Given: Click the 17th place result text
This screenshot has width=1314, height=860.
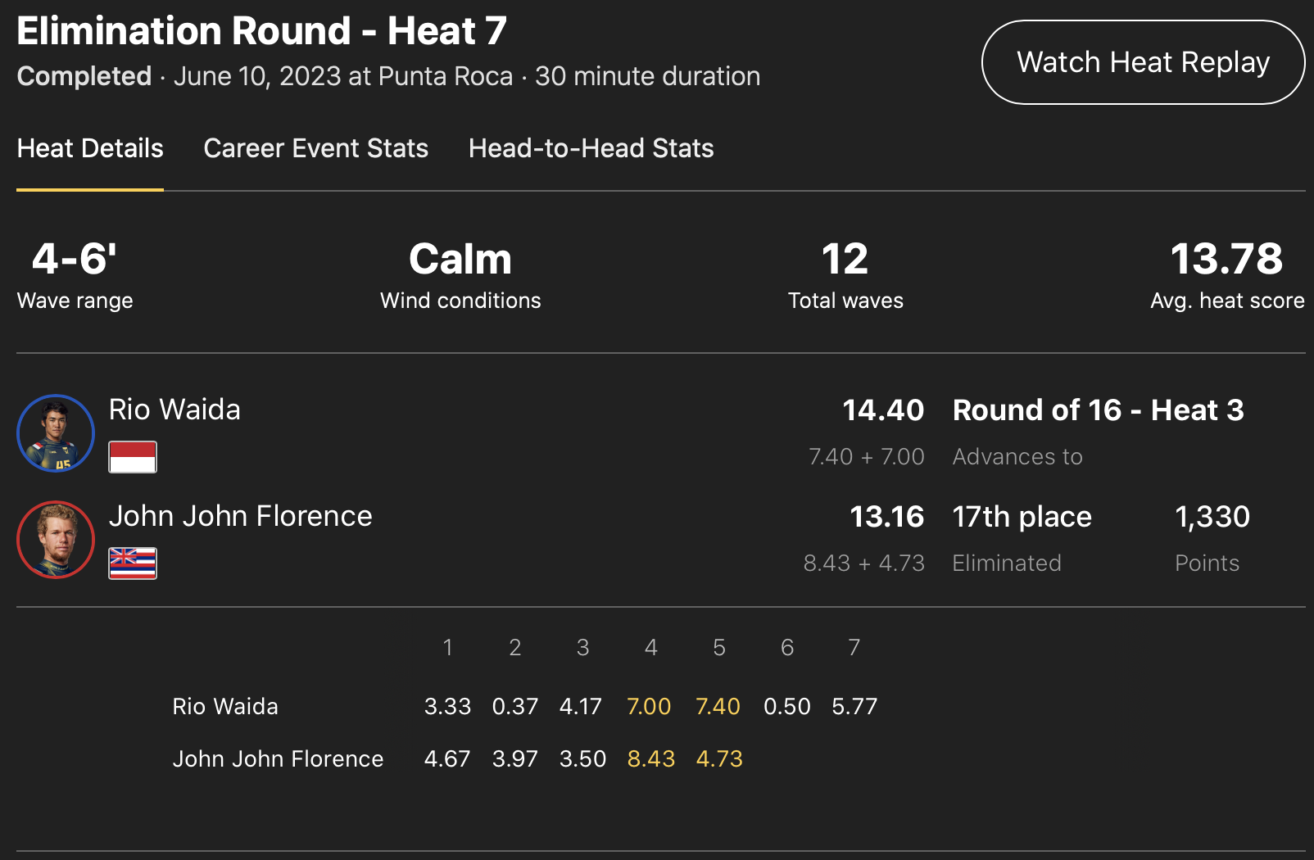Looking at the screenshot, I should click(x=1022, y=517).
